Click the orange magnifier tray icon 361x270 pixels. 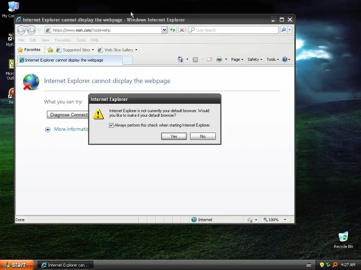click(335, 265)
